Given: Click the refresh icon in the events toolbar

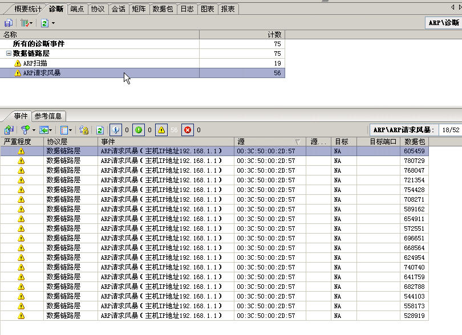Looking at the screenshot, I should [x=100, y=130].
